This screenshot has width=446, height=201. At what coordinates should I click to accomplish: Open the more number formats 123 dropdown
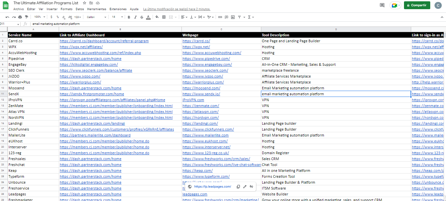click(x=78, y=17)
